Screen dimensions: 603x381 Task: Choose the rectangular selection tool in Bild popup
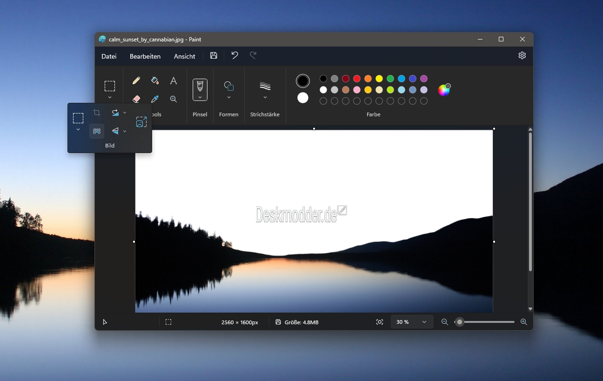pos(78,118)
